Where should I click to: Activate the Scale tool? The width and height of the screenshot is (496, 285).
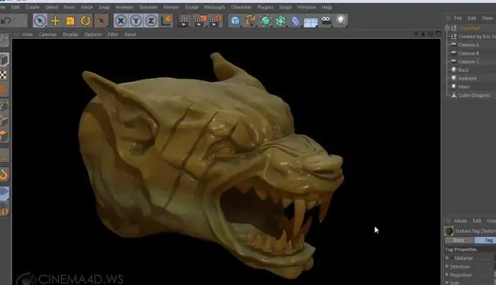click(70, 21)
